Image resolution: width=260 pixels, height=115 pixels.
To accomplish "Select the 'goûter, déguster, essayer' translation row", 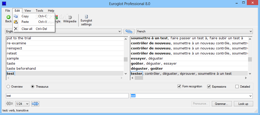I will click(189, 64).
